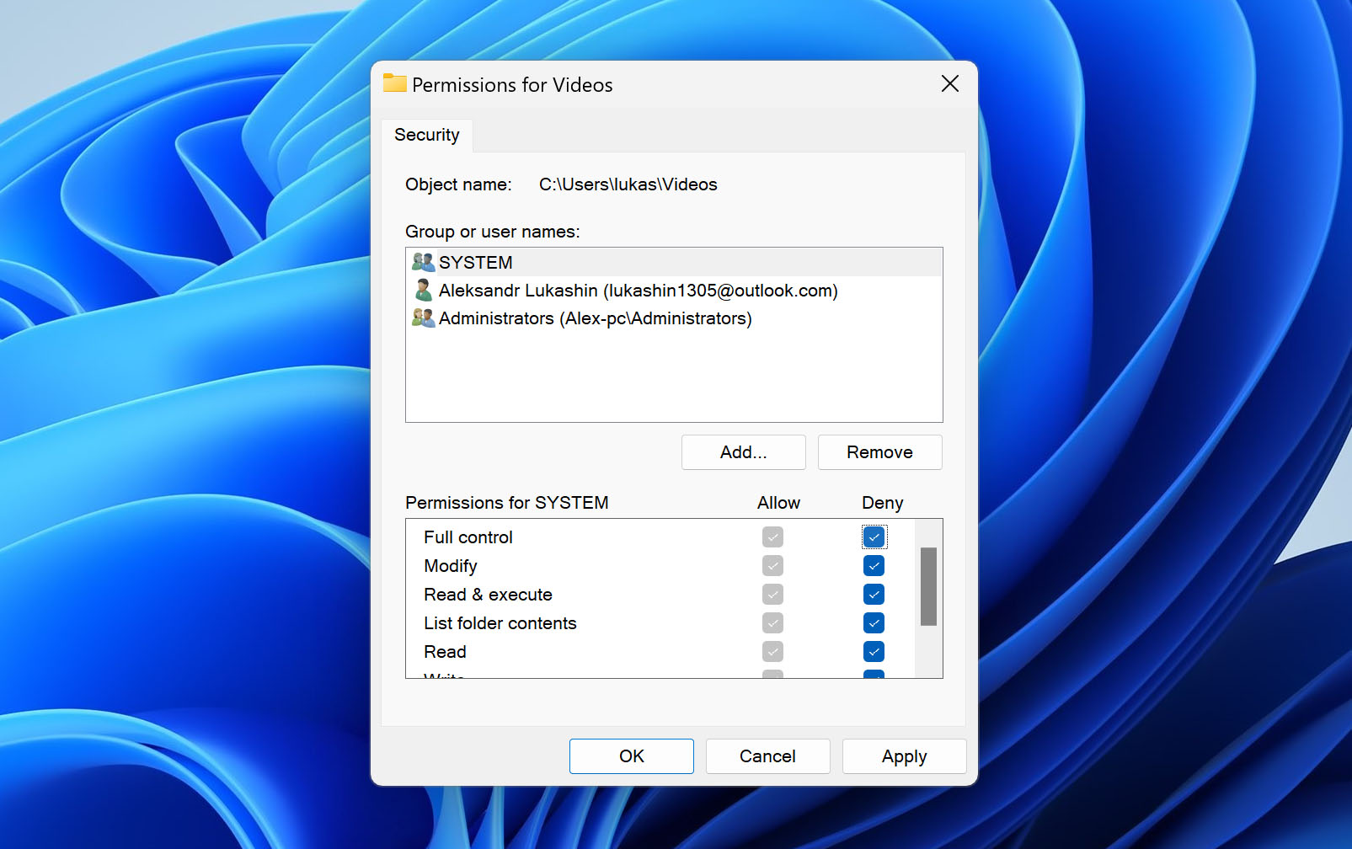The image size is (1352, 849).
Task: Switch to the Security tab
Action: pos(427,135)
